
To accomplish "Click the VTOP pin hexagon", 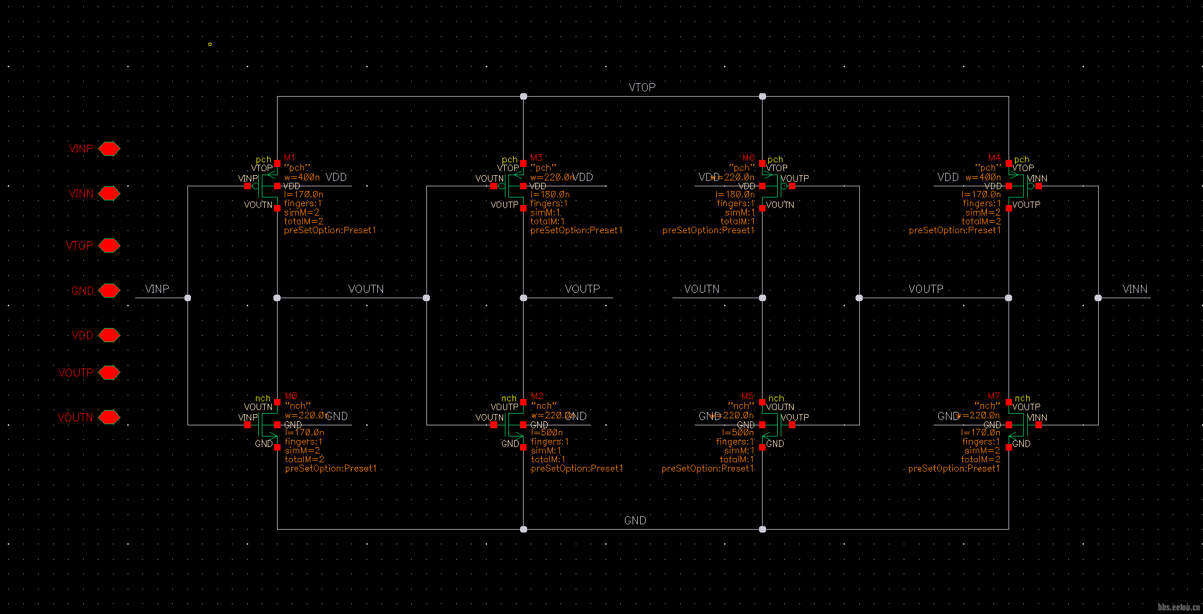I will coord(109,245).
